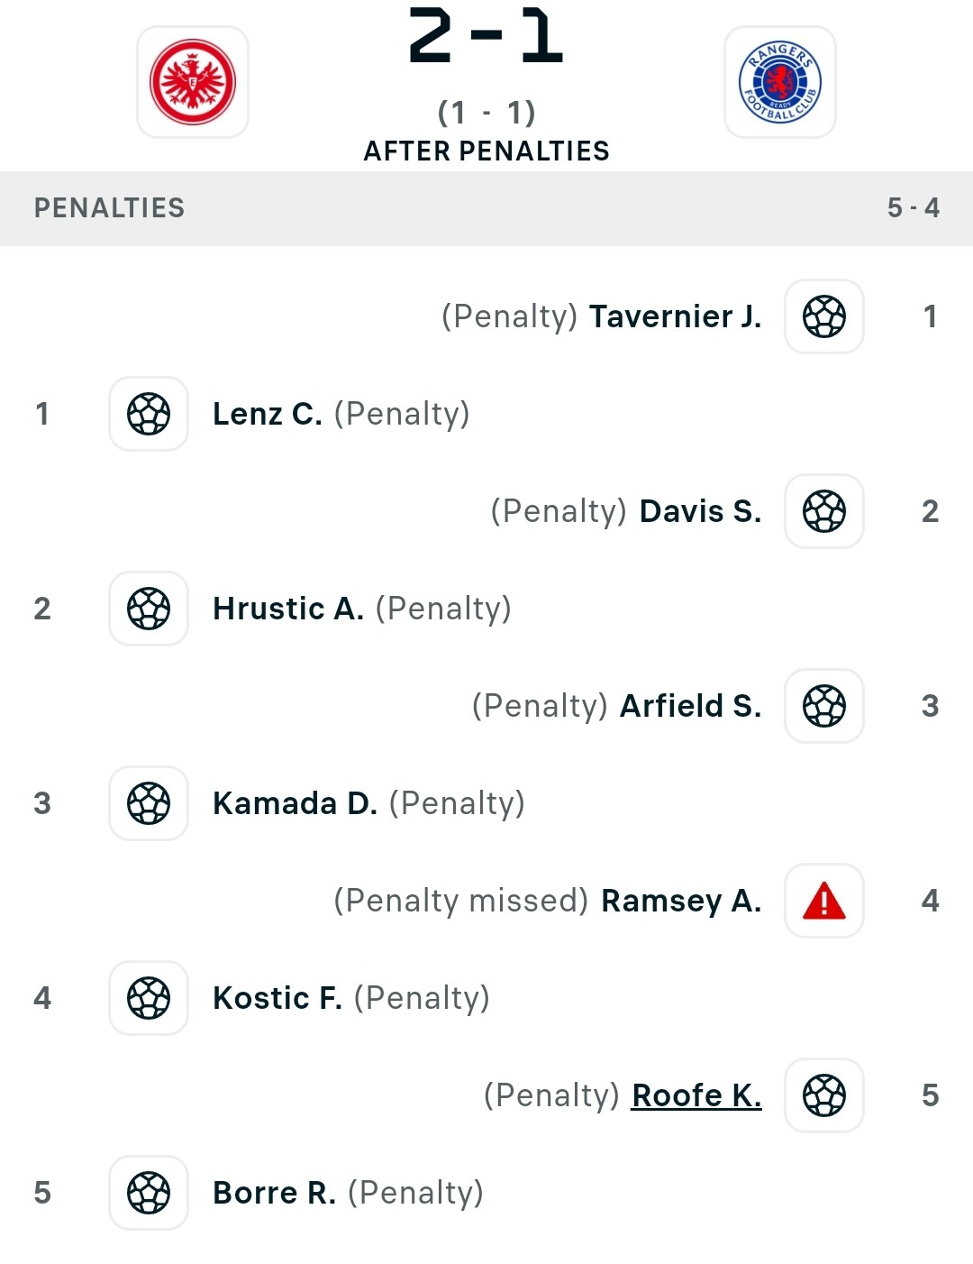Click the ball icon beside Roofe K.
Viewport: 973px width, 1264px height.
click(824, 1095)
